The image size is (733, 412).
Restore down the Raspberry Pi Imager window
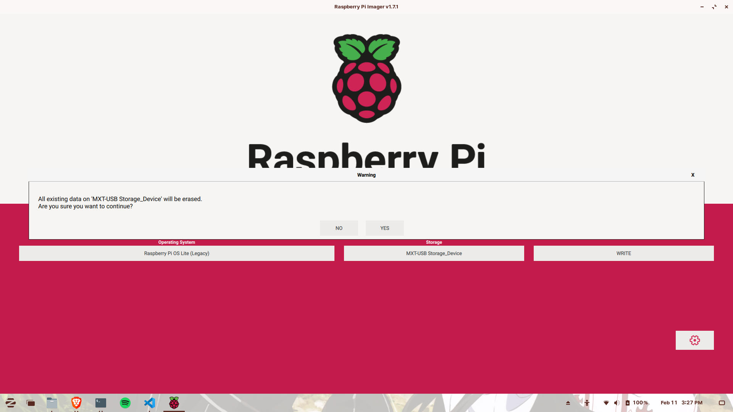714,7
